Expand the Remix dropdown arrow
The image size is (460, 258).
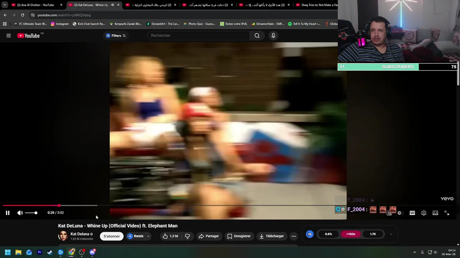148,236
